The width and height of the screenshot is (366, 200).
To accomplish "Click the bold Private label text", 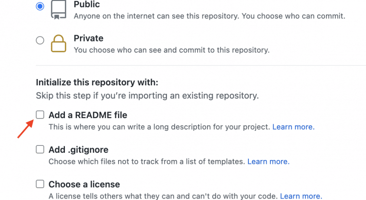I will (88, 38).
